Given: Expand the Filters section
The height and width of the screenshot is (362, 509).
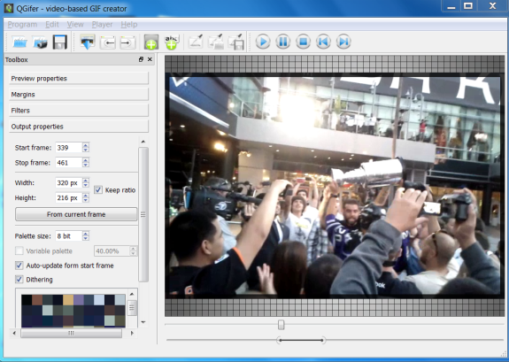Looking at the screenshot, I should click(79, 111).
